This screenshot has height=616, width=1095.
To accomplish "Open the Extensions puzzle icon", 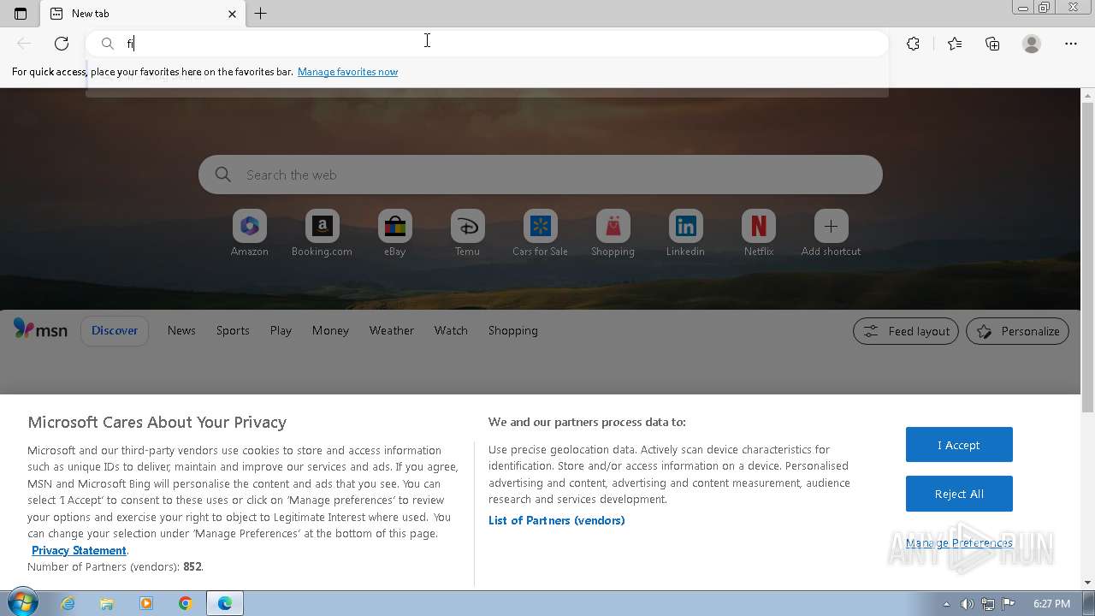I will pyautogui.click(x=913, y=44).
